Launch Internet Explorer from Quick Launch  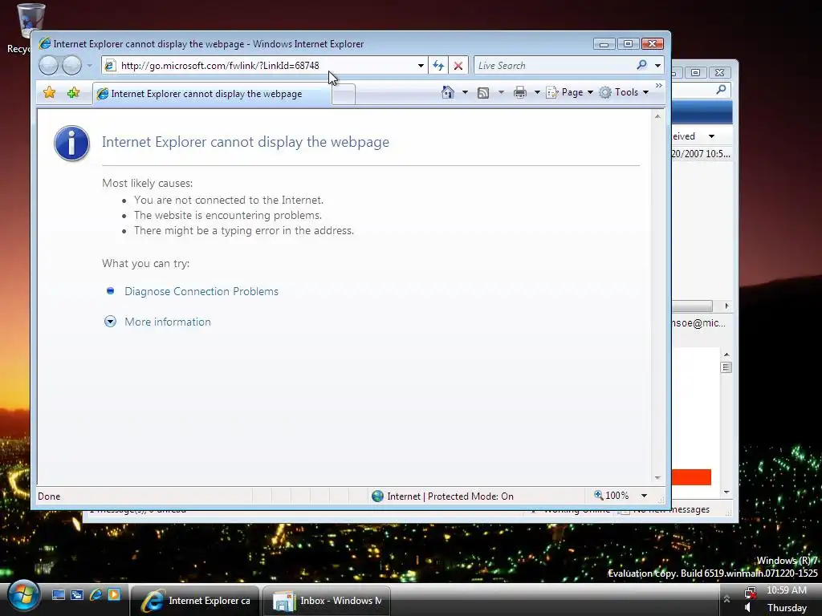click(x=96, y=594)
